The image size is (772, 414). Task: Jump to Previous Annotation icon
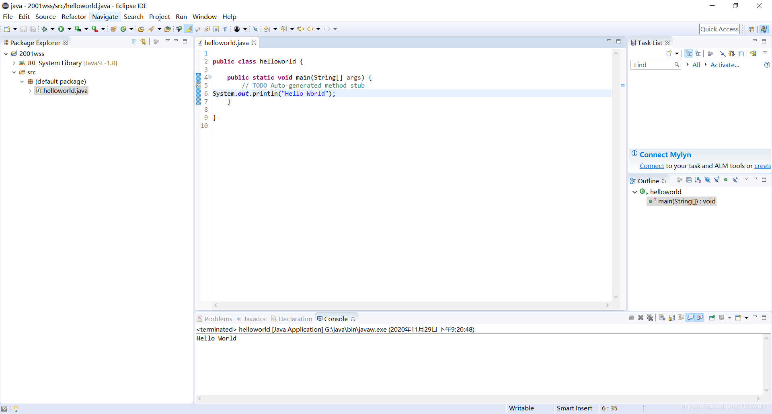[284, 29]
